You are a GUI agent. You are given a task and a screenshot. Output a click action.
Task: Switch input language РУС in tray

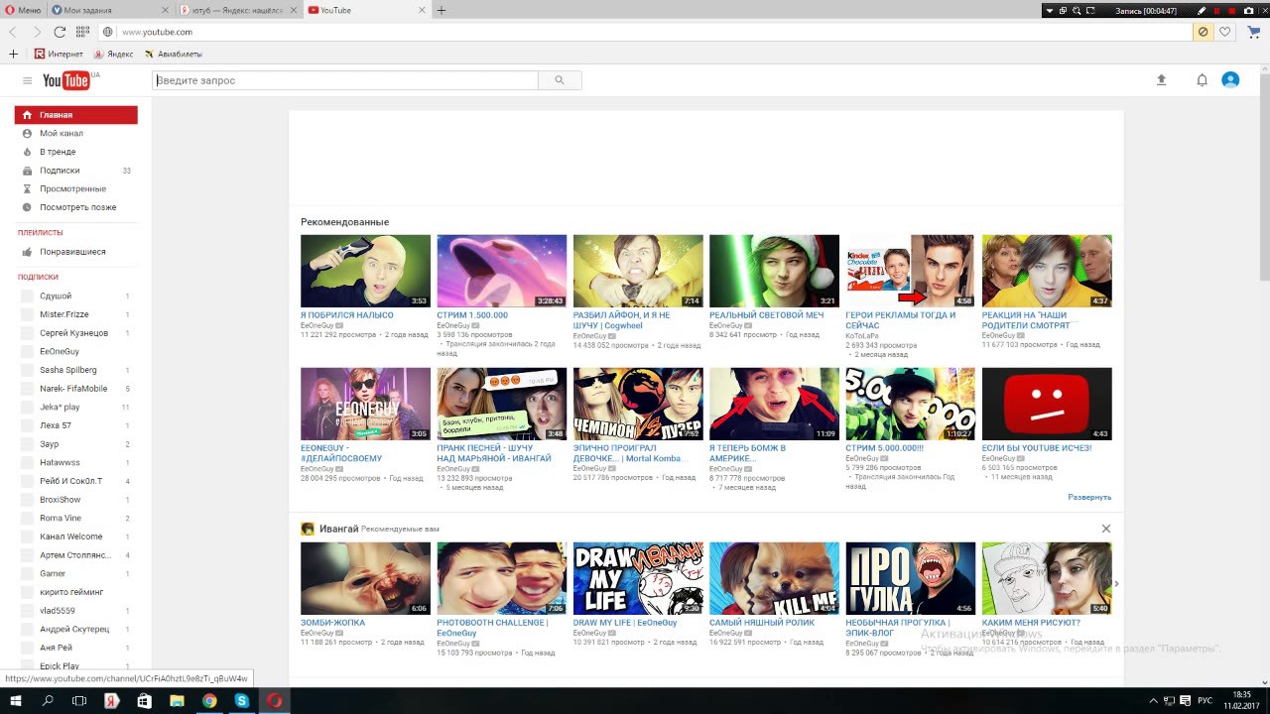(x=1205, y=700)
